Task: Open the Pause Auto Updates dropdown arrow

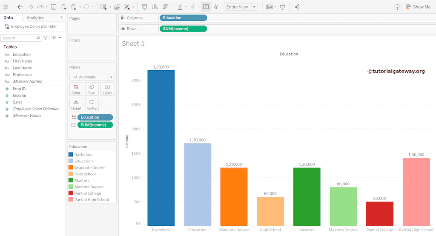Action: click(x=80, y=7)
